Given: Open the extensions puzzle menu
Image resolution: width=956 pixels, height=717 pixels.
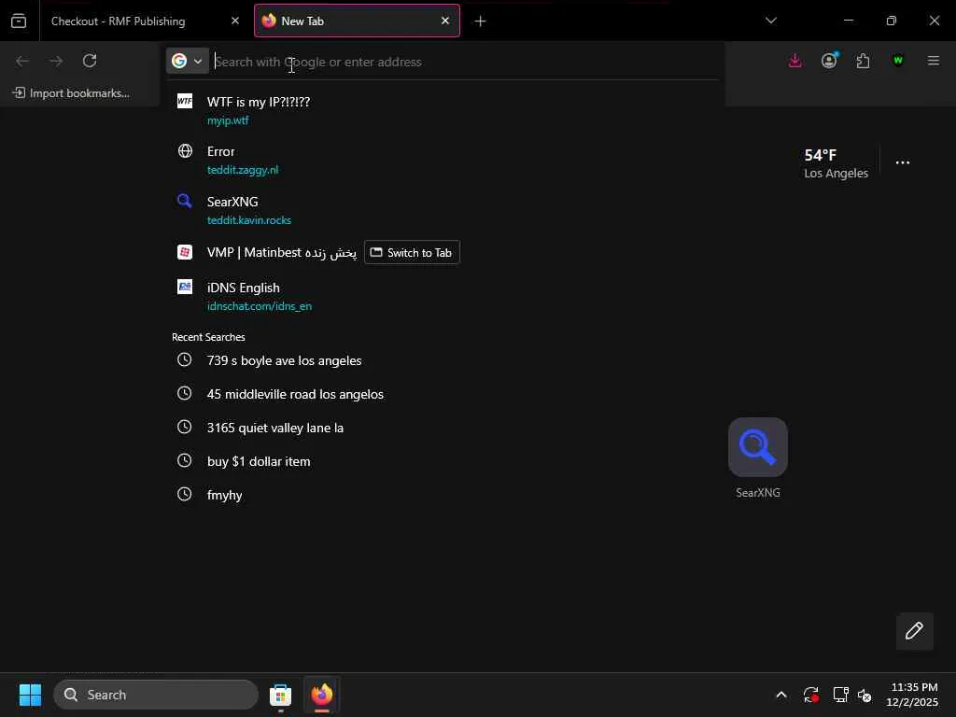Looking at the screenshot, I should coord(863,61).
